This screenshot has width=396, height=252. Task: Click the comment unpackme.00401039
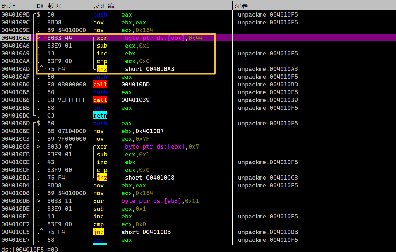(268, 100)
